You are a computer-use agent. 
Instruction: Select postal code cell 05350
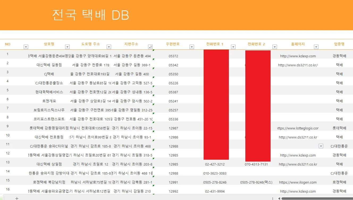pos(173,74)
